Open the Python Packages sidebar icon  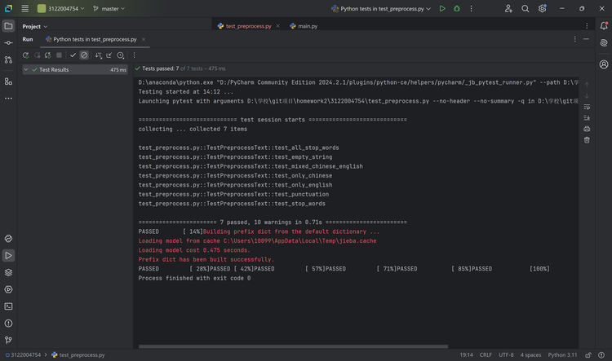click(x=9, y=272)
